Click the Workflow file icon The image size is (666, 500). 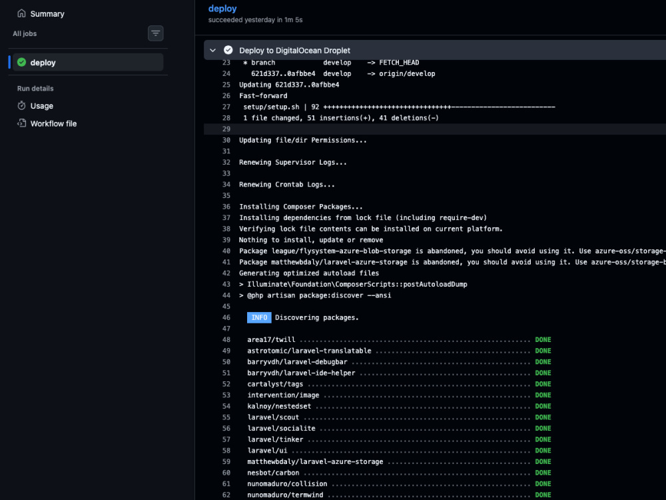[x=21, y=123]
